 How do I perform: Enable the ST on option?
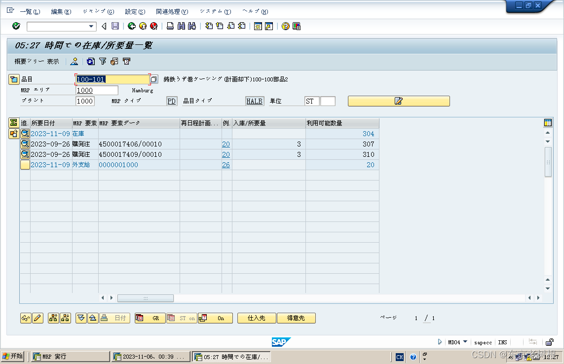point(181,318)
